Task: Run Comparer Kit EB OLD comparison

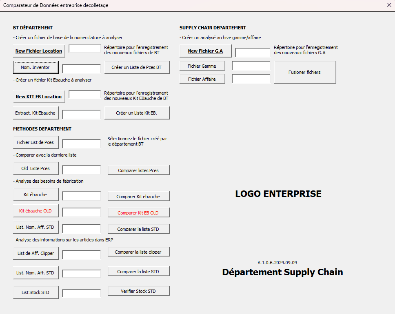Action: point(138,212)
